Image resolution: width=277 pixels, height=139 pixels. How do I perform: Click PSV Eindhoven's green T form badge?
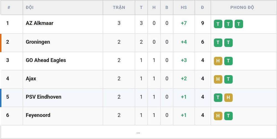[218, 98]
